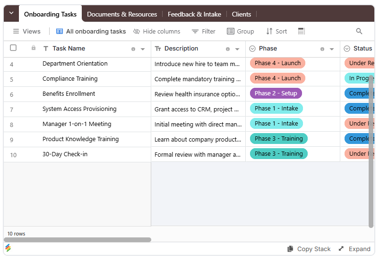Toggle the select-all rows checkbox
The height and width of the screenshot is (261, 380).
(13, 48)
